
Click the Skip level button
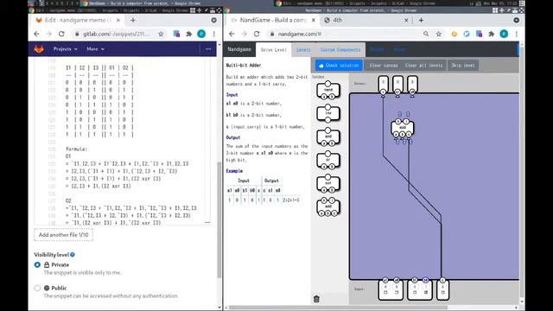tap(463, 66)
